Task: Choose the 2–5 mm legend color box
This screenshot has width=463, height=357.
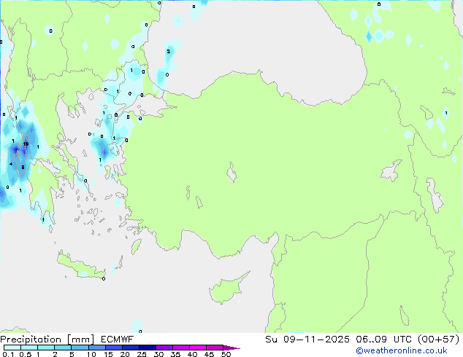Action: (x=63, y=348)
